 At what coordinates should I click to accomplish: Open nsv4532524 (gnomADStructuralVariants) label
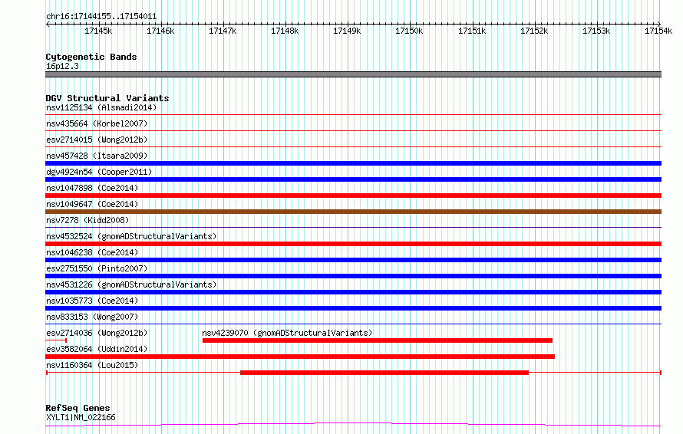click(131, 236)
